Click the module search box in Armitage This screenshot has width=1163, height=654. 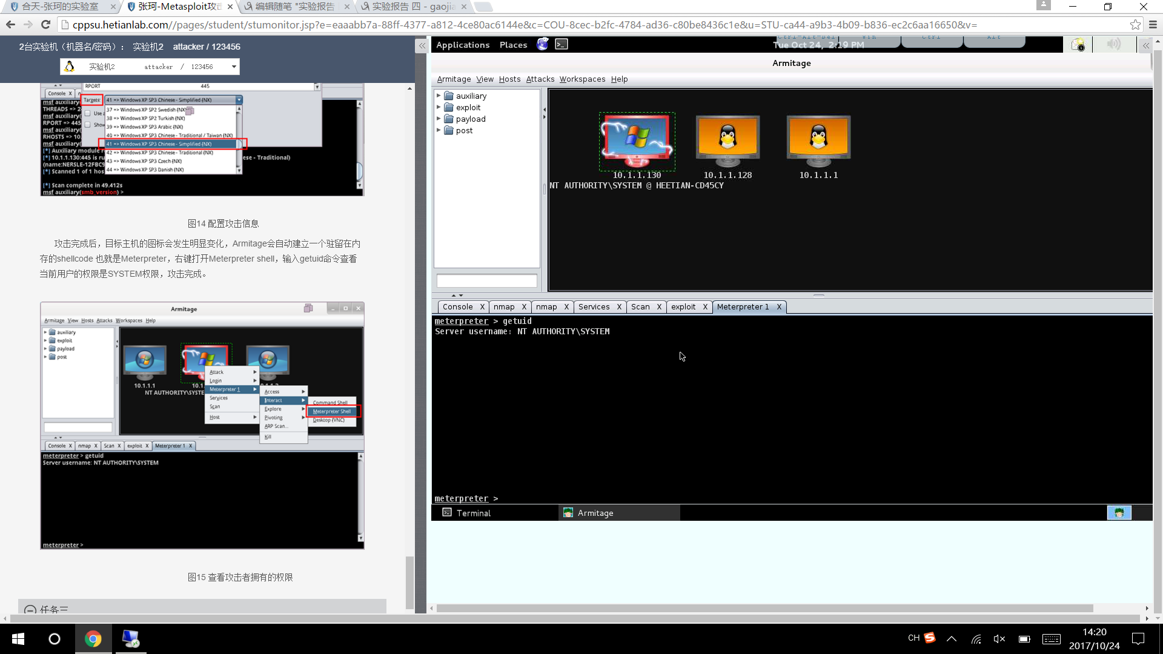coord(486,280)
